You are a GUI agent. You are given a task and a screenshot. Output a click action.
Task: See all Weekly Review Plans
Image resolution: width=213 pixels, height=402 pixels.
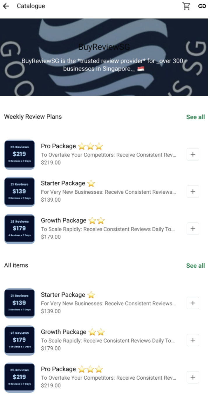(195, 117)
